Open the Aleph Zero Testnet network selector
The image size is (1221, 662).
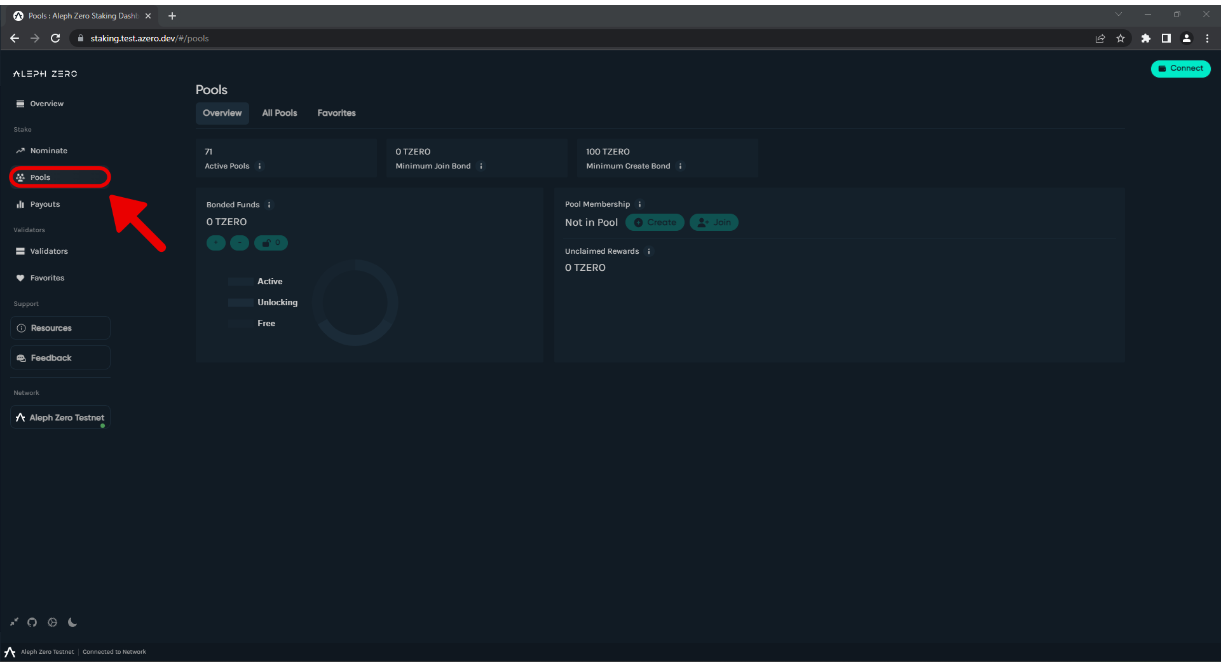click(60, 418)
